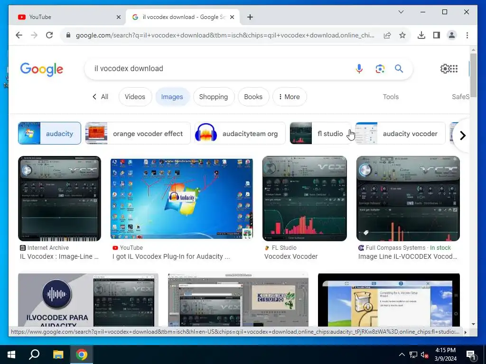The height and width of the screenshot is (364, 486).
Task: Click the blue magnifier search button
Action: [x=399, y=69]
